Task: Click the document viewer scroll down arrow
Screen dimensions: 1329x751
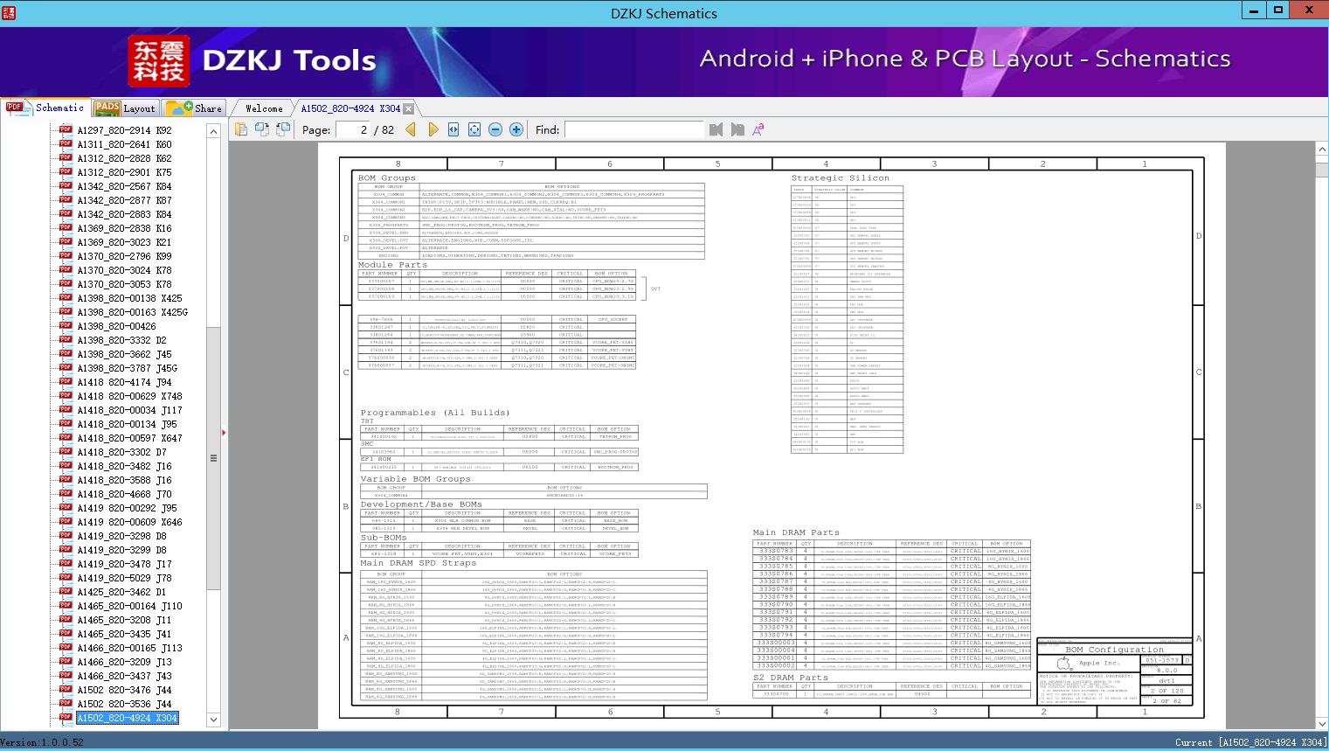Action: point(1321,724)
